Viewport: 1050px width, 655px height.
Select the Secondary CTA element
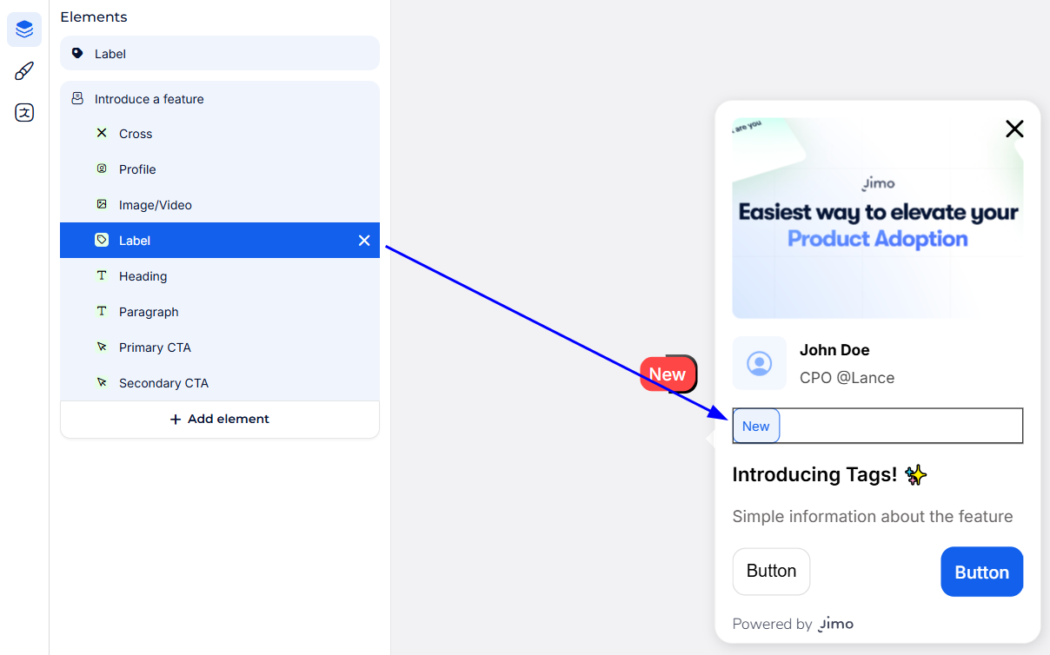pos(163,383)
